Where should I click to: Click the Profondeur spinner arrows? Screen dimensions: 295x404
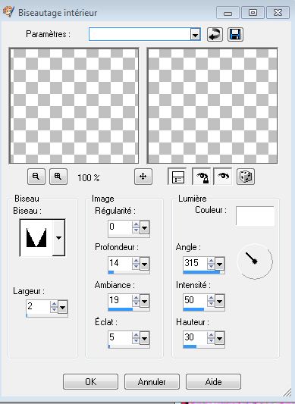pyautogui.click(x=136, y=264)
